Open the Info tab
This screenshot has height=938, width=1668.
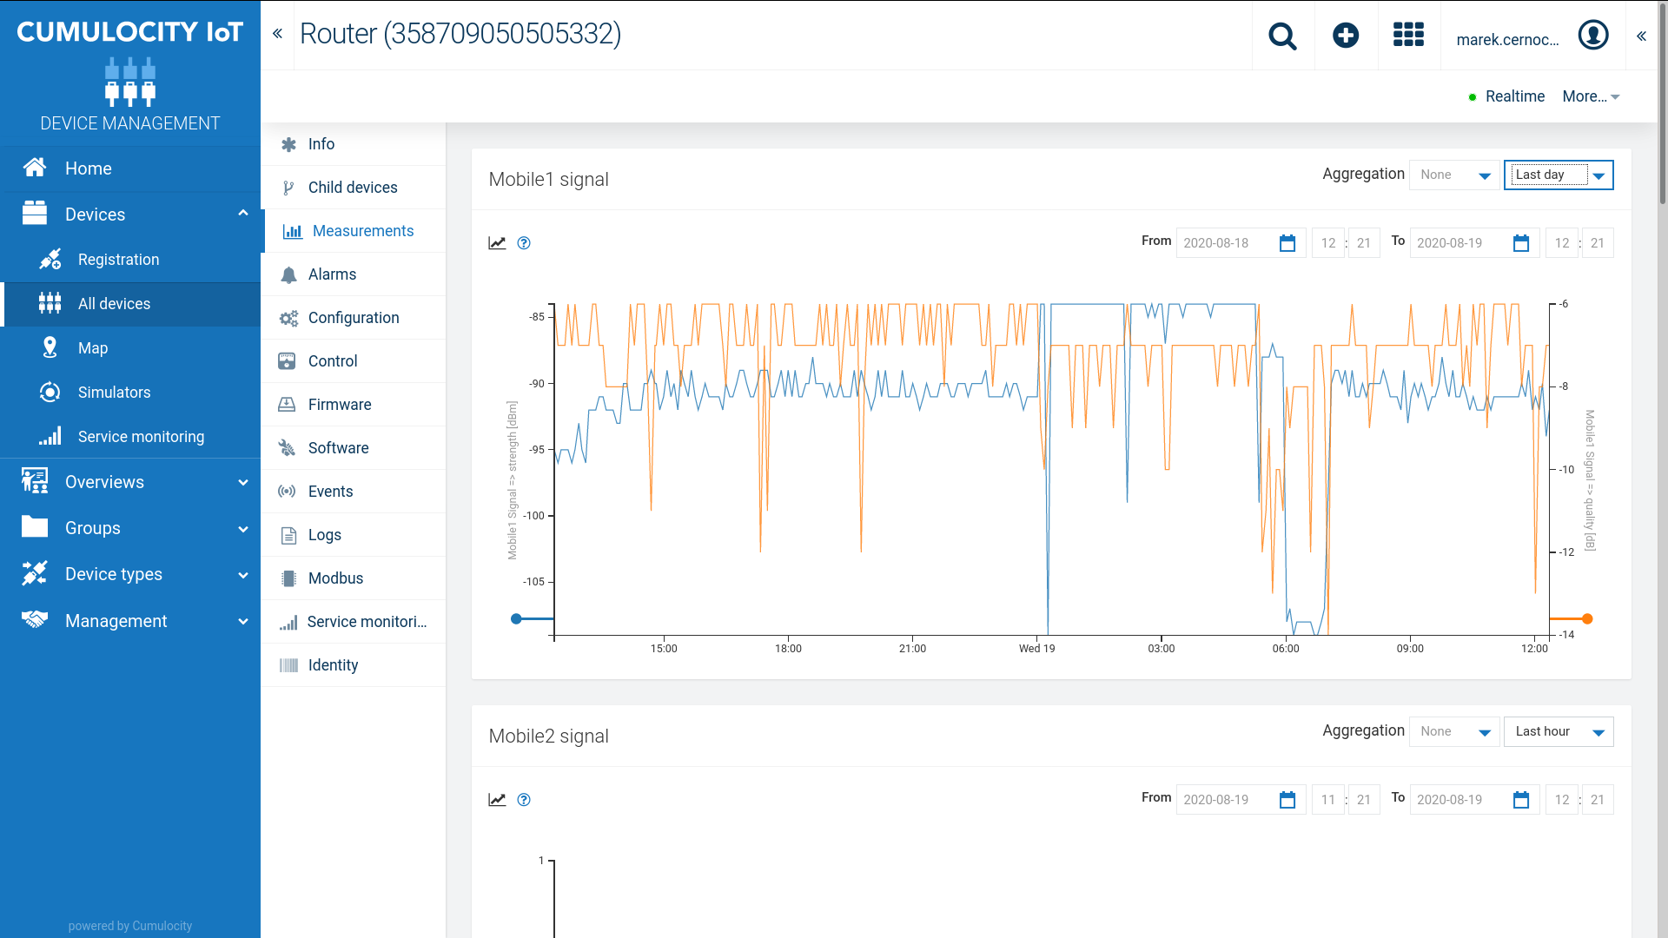pyautogui.click(x=354, y=144)
